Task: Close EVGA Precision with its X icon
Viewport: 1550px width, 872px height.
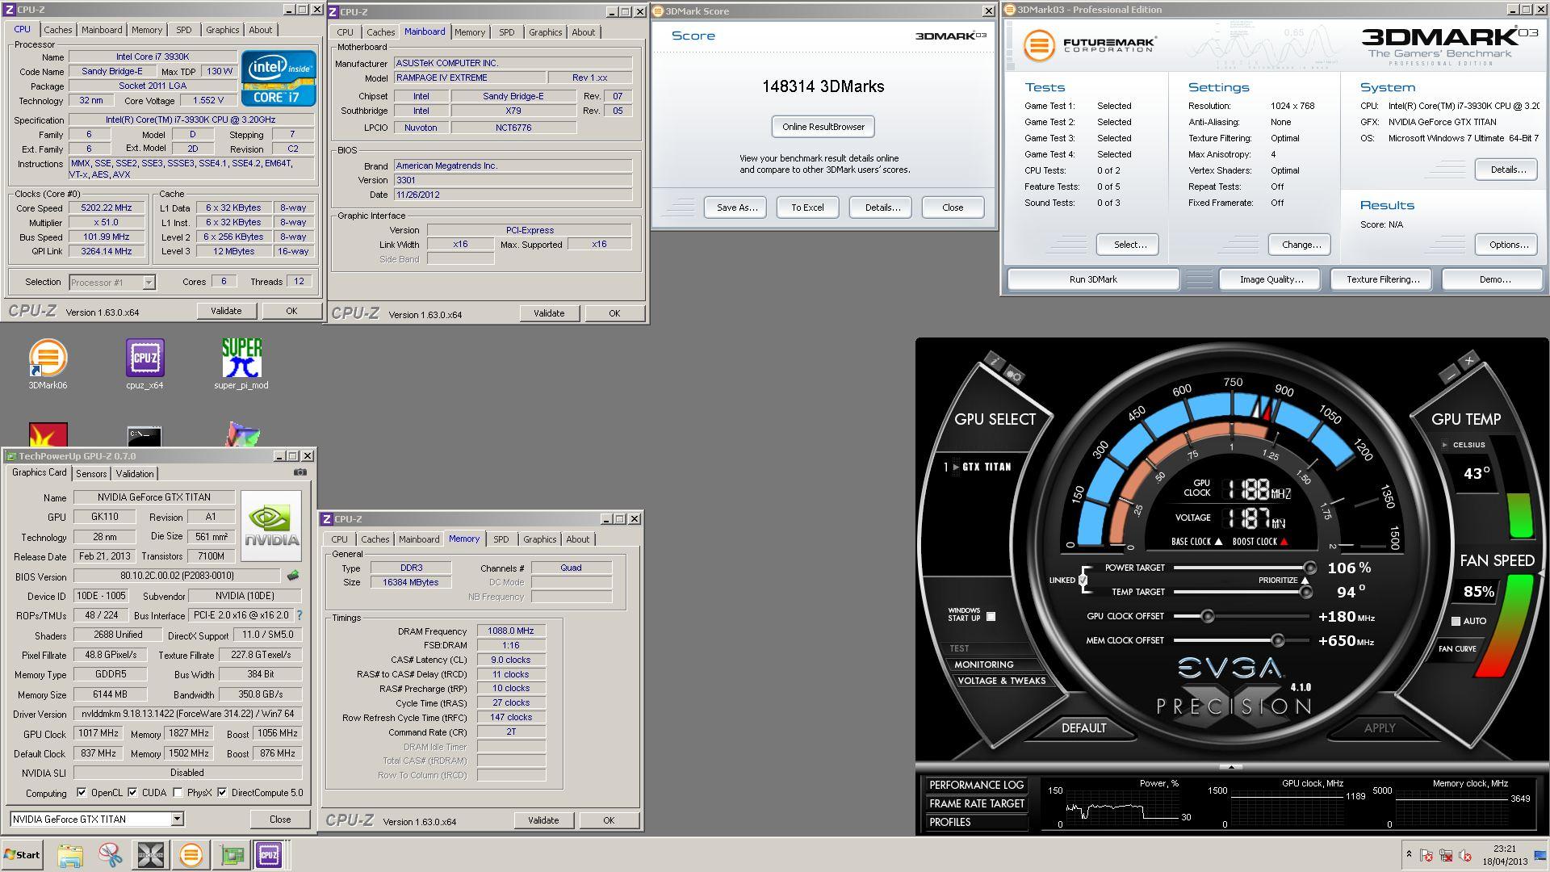Action: tap(1470, 361)
